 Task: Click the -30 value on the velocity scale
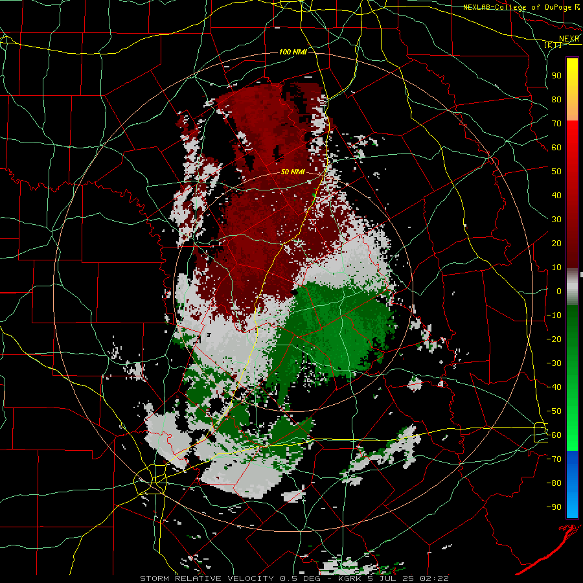tap(554, 363)
